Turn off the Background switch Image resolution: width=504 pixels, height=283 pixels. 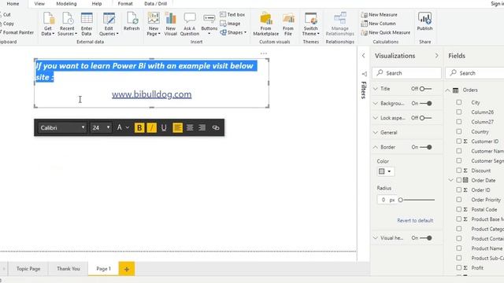(426, 103)
